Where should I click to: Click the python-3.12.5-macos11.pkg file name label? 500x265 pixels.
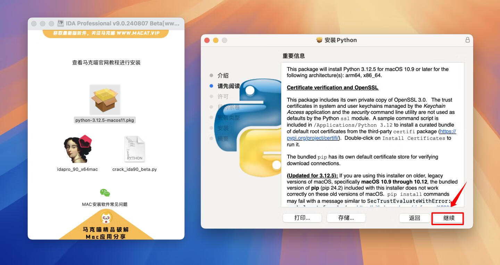(x=105, y=120)
